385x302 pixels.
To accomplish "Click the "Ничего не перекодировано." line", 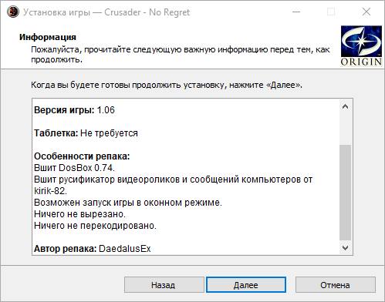I will point(95,226).
